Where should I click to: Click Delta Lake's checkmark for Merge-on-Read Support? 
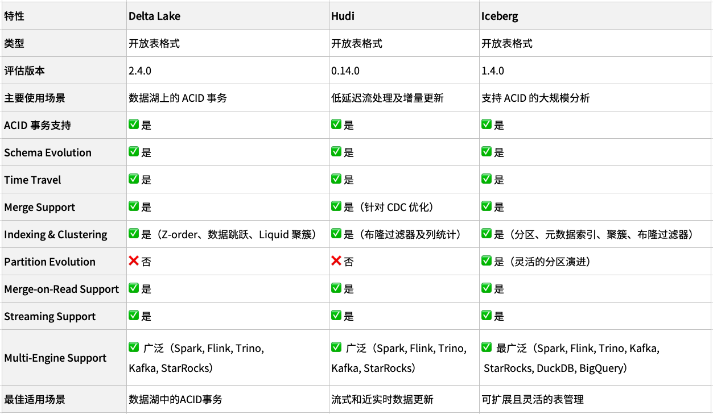(134, 288)
